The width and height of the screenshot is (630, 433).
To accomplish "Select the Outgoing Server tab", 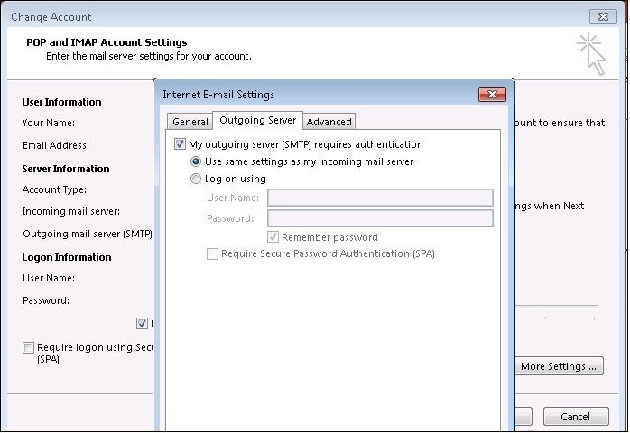I will point(258,121).
